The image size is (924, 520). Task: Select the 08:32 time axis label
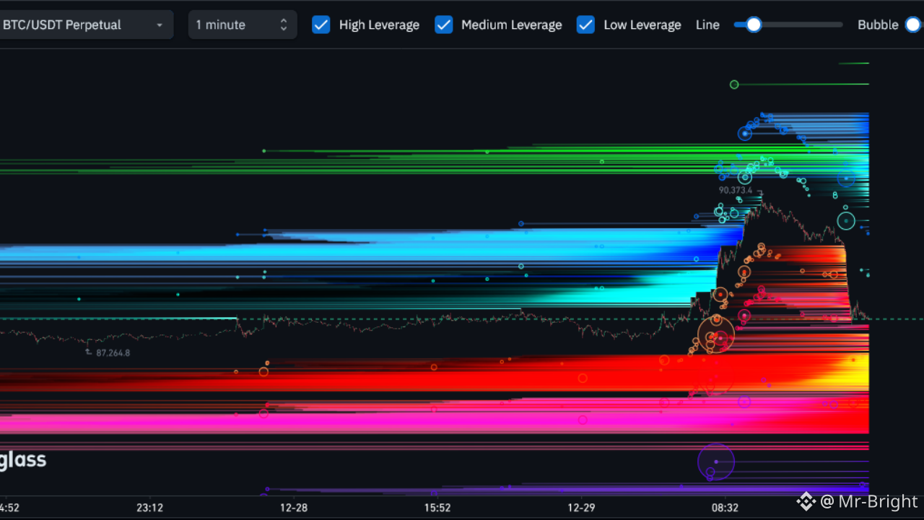pos(725,508)
